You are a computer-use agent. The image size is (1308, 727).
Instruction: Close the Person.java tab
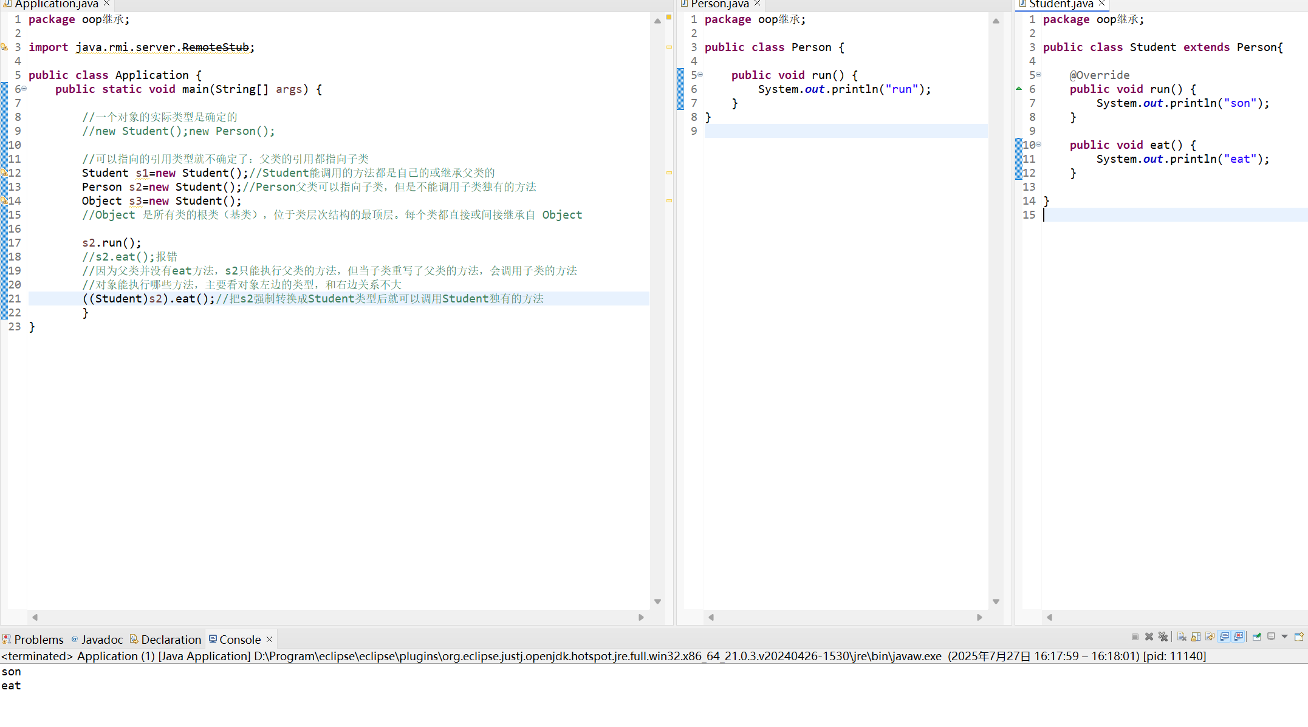coord(757,4)
